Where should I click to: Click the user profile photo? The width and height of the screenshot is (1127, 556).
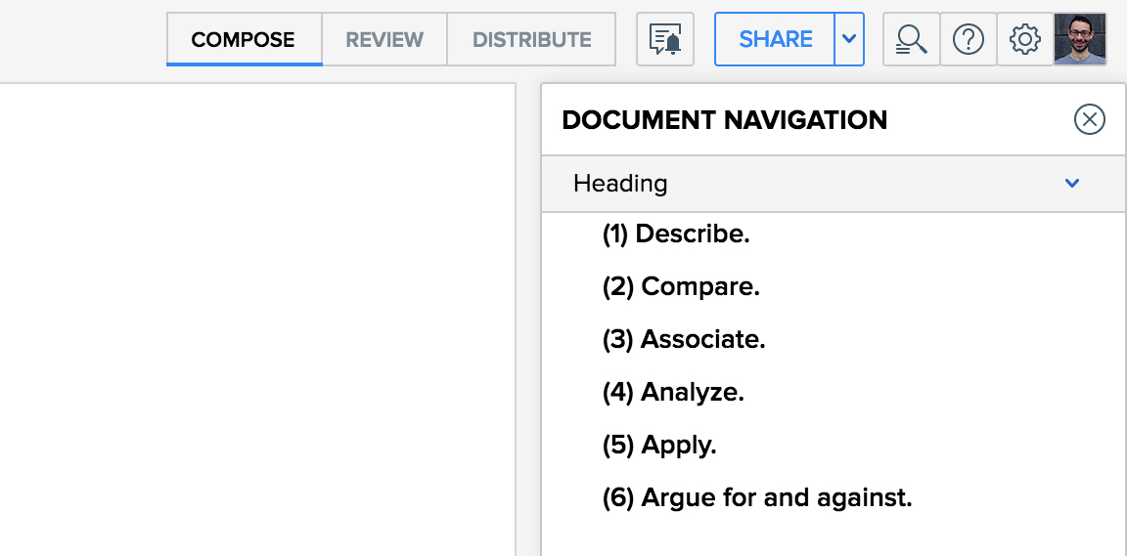click(x=1080, y=39)
